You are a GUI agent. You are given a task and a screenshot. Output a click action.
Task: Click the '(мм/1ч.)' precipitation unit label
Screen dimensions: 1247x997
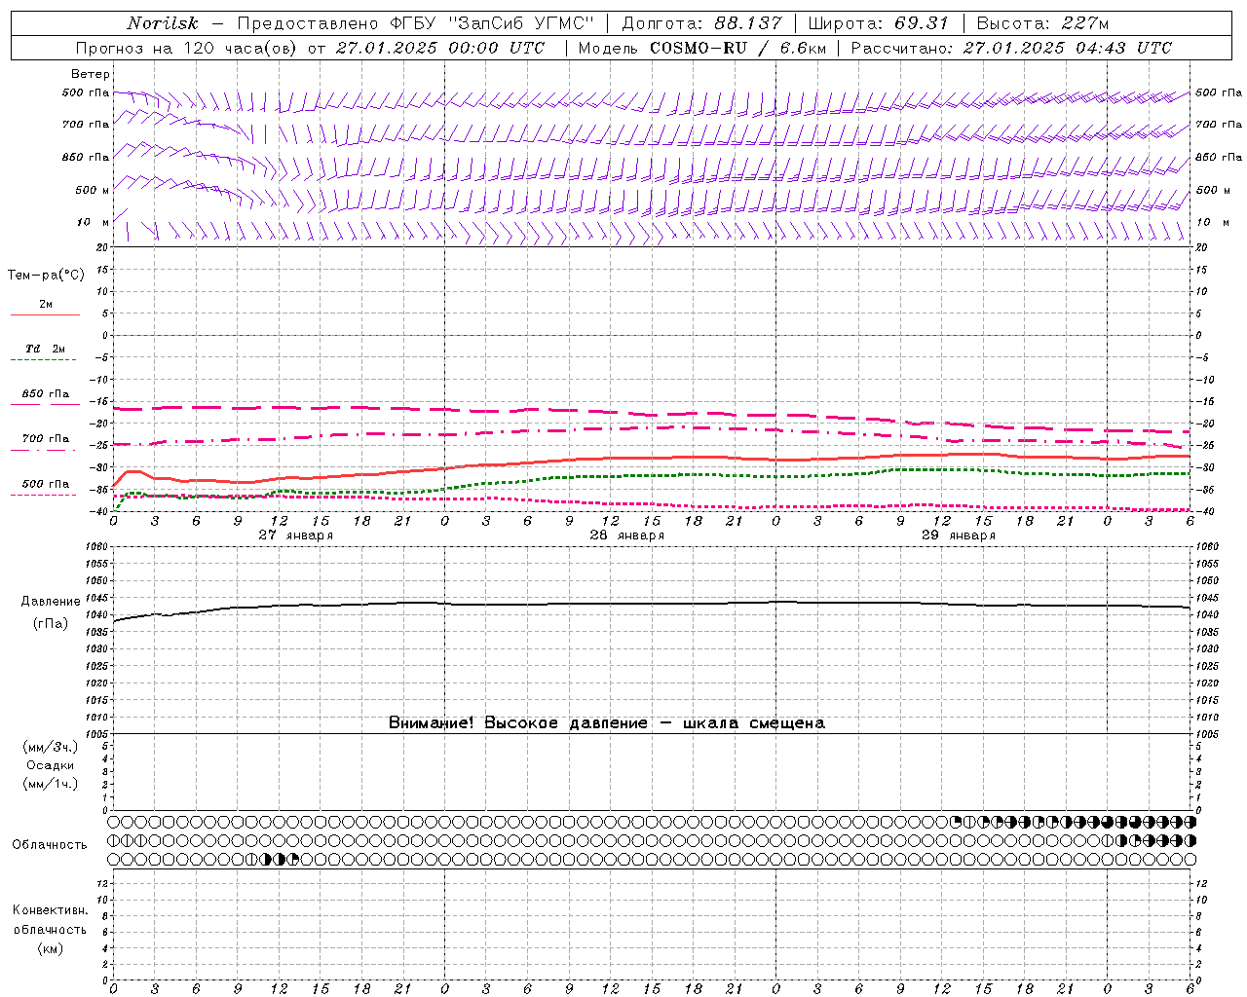(x=50, y=784)
